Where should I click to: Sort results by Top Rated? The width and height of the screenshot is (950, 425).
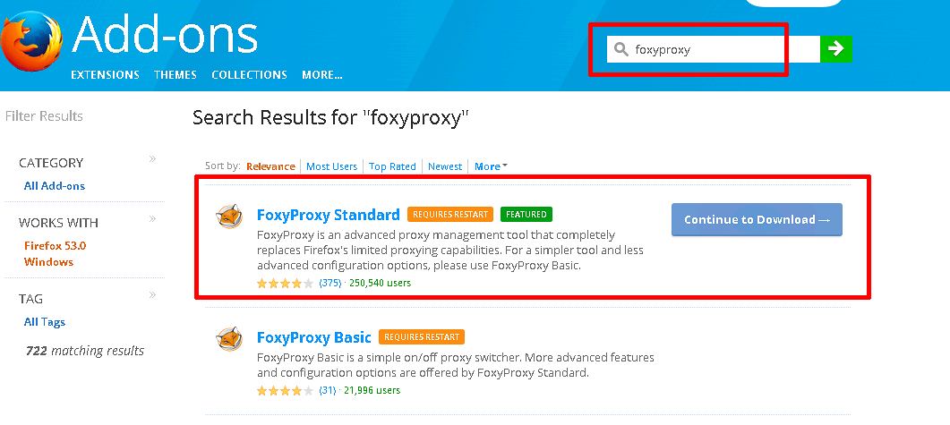392,166
